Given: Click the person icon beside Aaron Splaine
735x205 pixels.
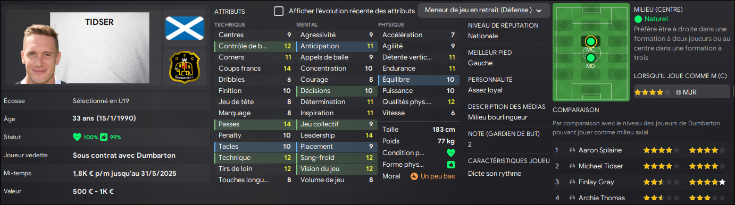Looking at the screenshot, I should (572, 150).
